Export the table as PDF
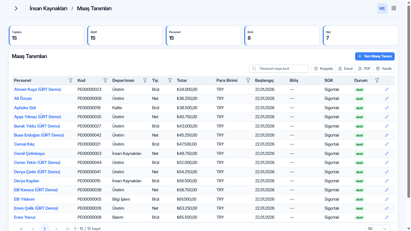The height and width of the screenshot is (231, 411). 364,69
